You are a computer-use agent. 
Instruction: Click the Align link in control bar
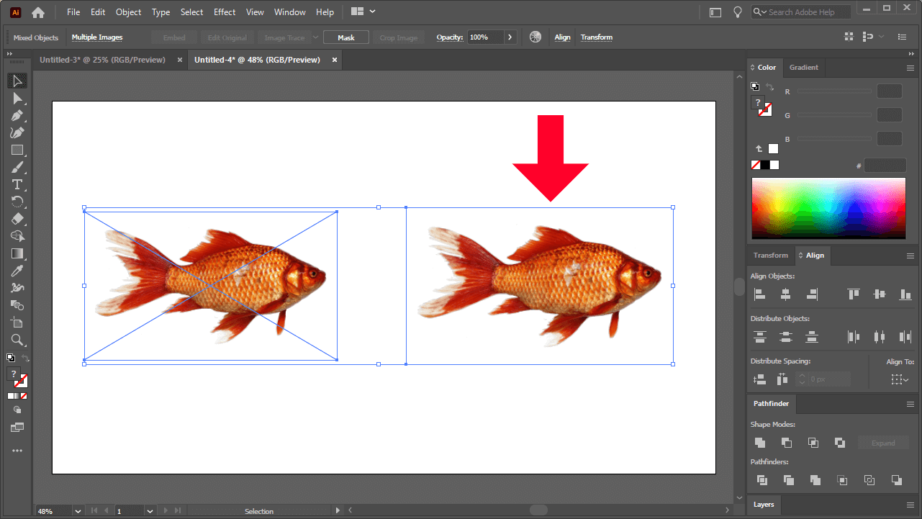[x=562, y=37]
